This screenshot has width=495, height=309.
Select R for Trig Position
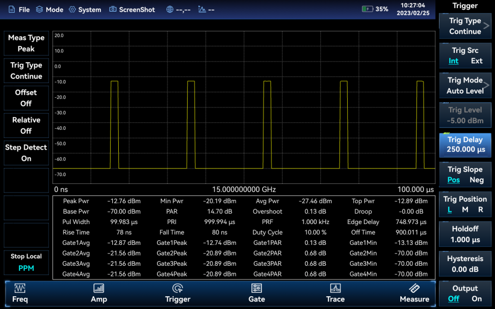click(x=480, y=210)
